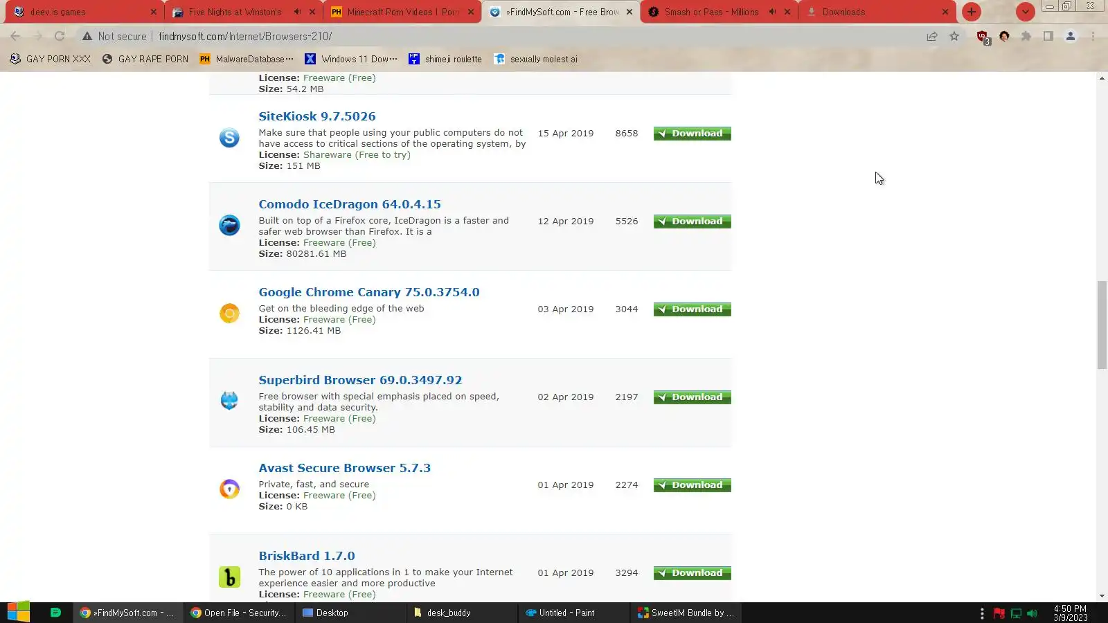This screenshot has width=1108, height=623.
Task: Click Download button for Superbird Browser
Action: click(692, 397)
